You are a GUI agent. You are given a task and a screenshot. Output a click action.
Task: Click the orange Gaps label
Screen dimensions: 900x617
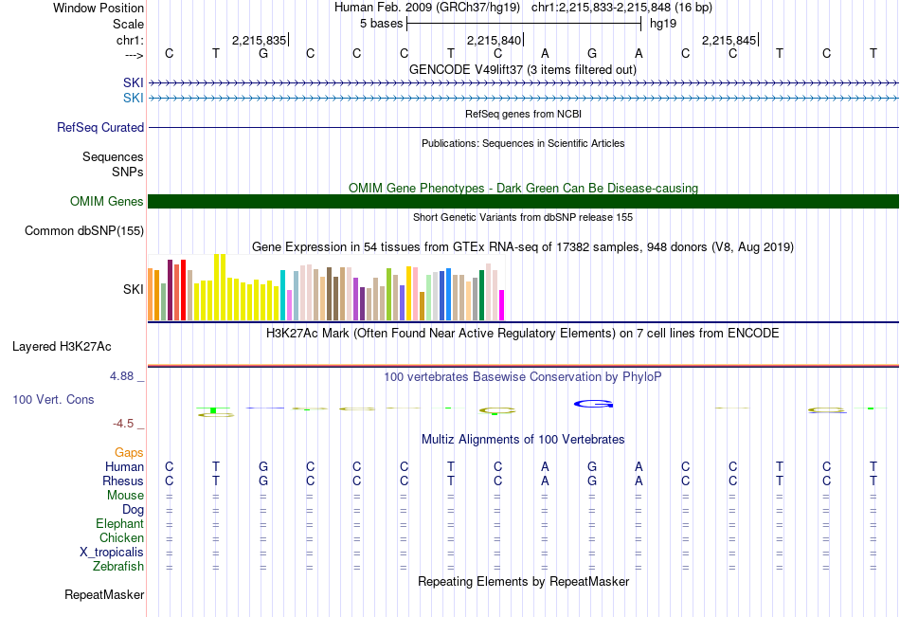coord(129,453)
